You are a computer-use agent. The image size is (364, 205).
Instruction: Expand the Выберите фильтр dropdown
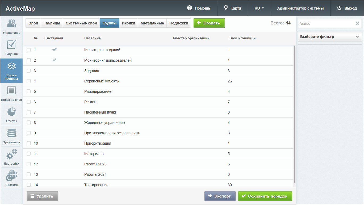(330, 37)
